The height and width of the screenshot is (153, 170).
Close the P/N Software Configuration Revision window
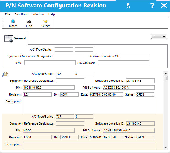[x=164, y=6]
